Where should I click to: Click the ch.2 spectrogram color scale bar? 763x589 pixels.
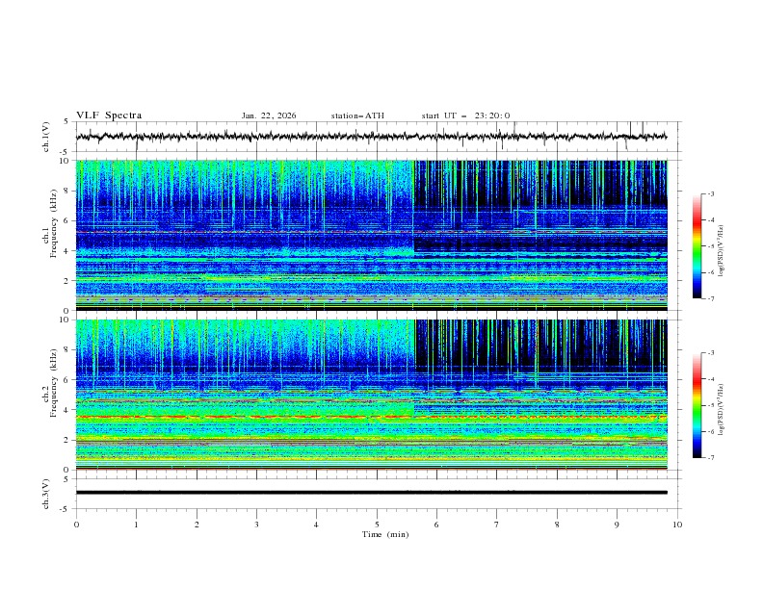pos(697,405)
